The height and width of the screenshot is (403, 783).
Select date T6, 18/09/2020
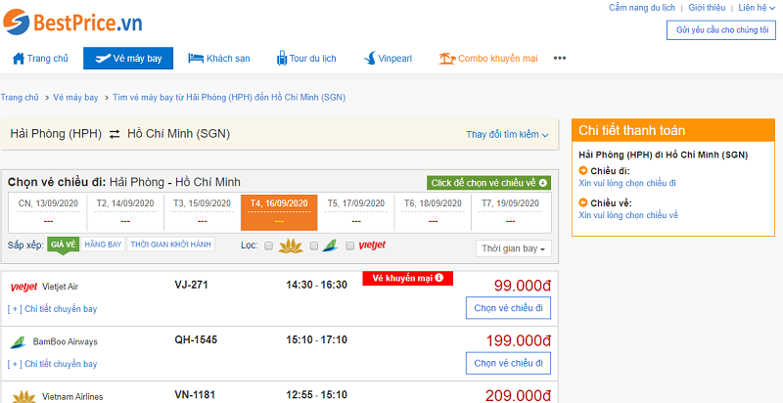[x=433, y=212]
